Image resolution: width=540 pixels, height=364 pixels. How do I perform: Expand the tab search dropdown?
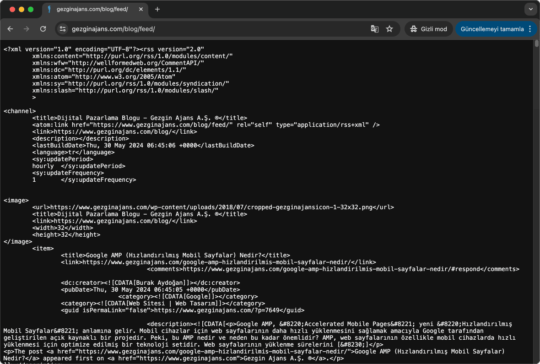pos(531,9)
